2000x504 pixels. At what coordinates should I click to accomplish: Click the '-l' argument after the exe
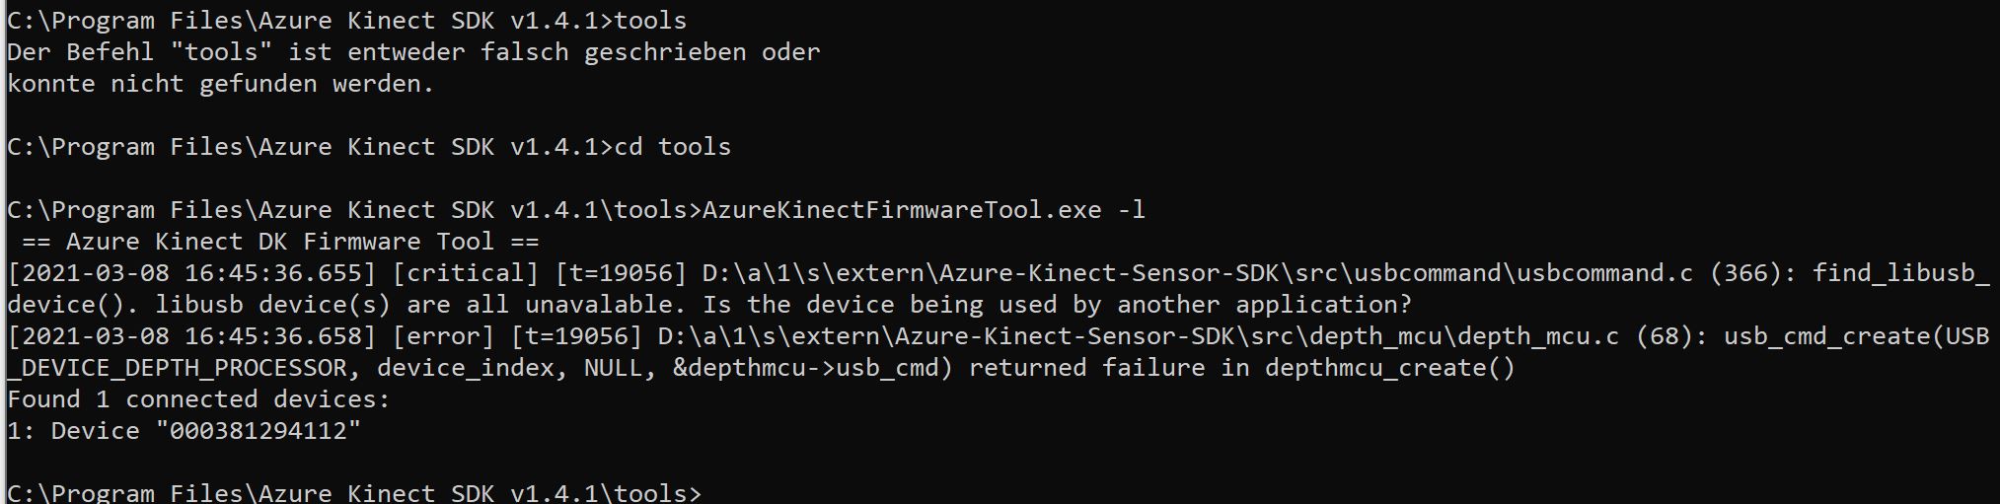click(x=1132, y=210)
